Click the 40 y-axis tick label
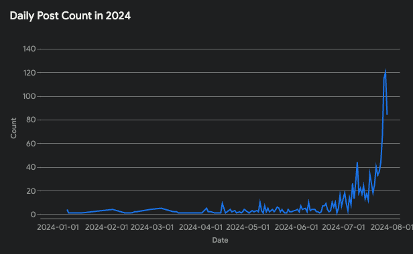The height and width of the screenshot is (254, 413). point(31,167)
